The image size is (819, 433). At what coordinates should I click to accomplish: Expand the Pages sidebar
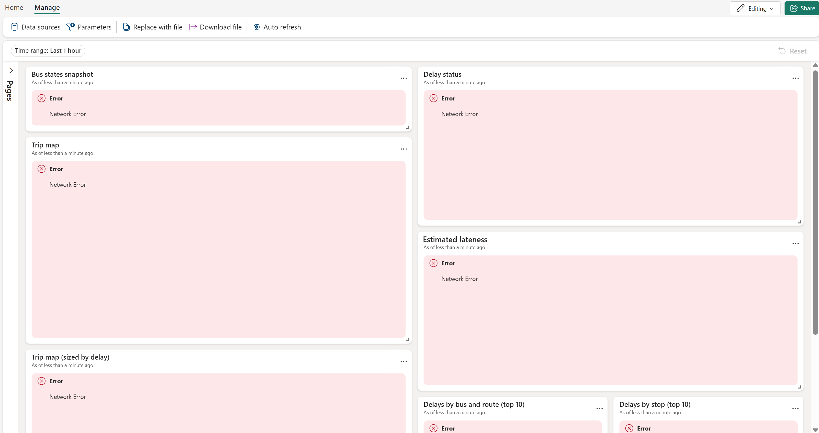pos(11,70)
